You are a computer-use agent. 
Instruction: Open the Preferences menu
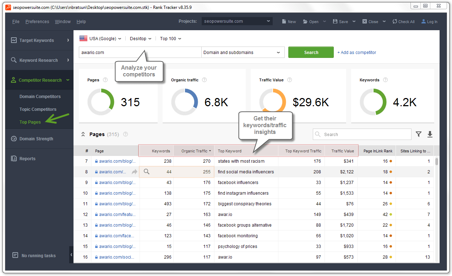click(37, 21)
